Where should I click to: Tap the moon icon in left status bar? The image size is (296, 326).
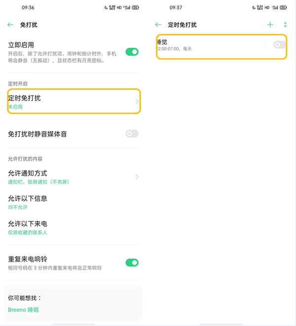pyautogui.click(x=106, y=8)
